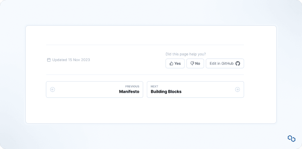
Task: Go to the Manifesto page
Action: point(129,92)
